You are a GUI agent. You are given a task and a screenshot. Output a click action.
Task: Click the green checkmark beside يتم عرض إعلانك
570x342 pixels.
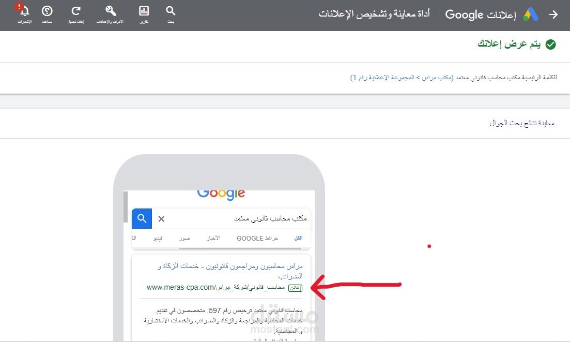(x=549, y=45)
